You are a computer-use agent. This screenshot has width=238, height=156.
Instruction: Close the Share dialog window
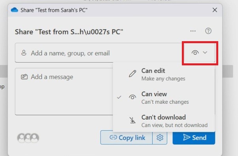215,10
